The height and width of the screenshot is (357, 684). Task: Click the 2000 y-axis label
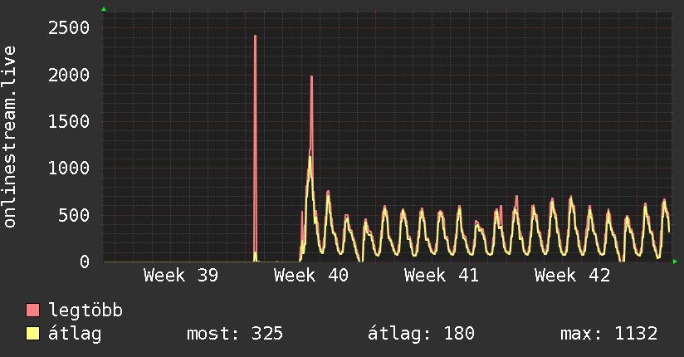point(69,75)
